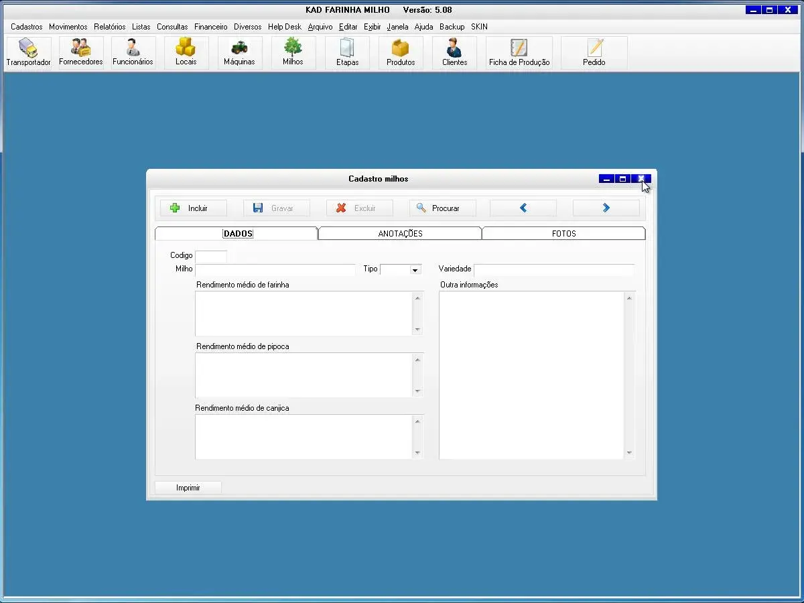
Task: Open the Exibir menu
Action: point(373,27)
